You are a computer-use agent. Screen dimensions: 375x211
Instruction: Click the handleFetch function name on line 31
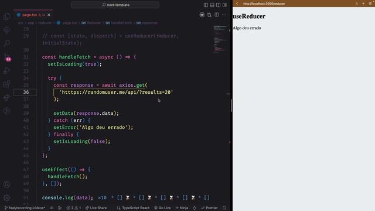tap(75, 57)
